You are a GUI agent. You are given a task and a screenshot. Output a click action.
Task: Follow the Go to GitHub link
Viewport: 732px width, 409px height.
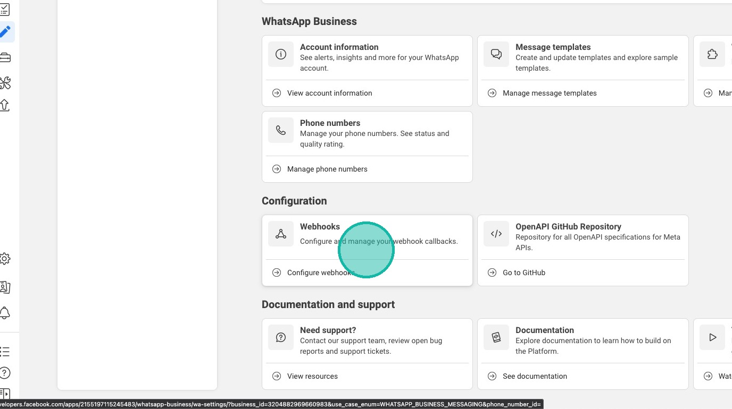524,272
